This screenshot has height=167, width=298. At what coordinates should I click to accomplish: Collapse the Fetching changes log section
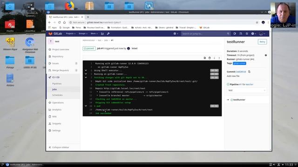click(x=86, y=77)
